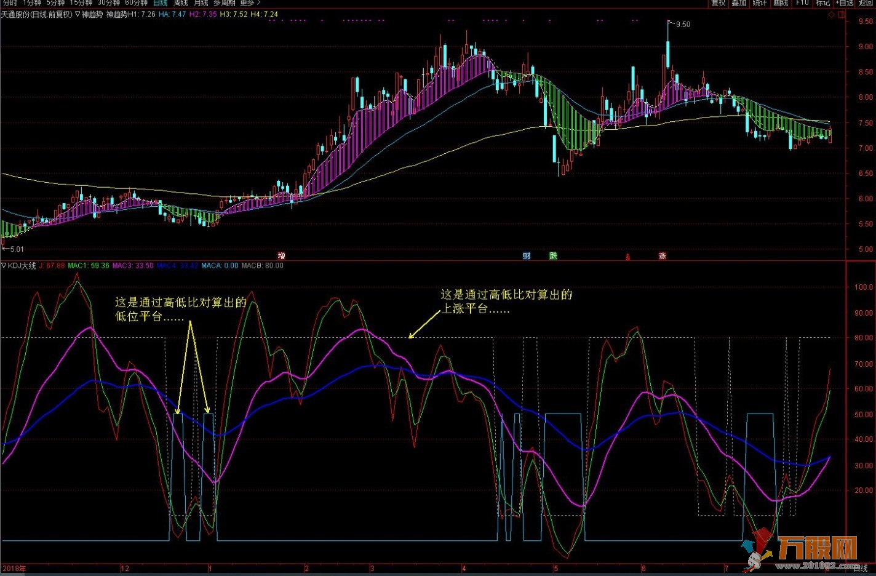This screenshot has height=576, width=876.
Task: Click the 9.50 high price label
Action: click(683, 25)
